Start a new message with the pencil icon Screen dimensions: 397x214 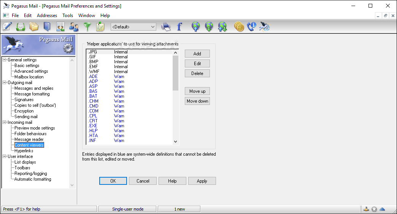click(x=7, y=27)
